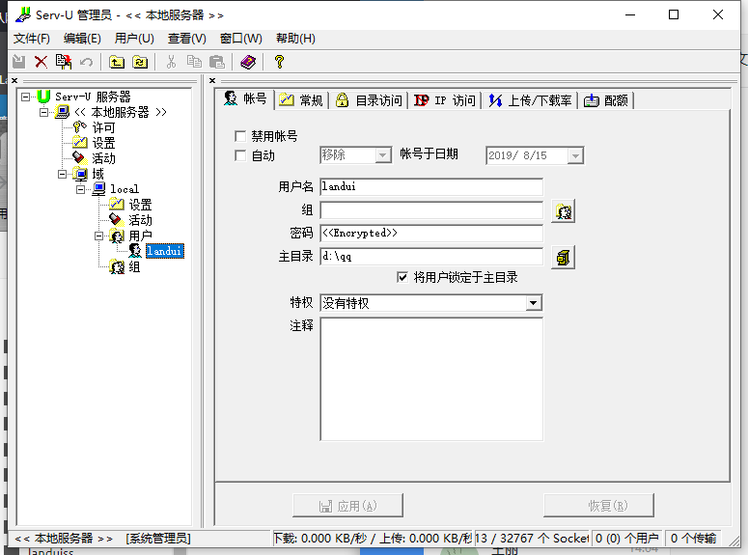Open the 查看(V) menu
Screen dimensions: 748x555
click(187, 39)
